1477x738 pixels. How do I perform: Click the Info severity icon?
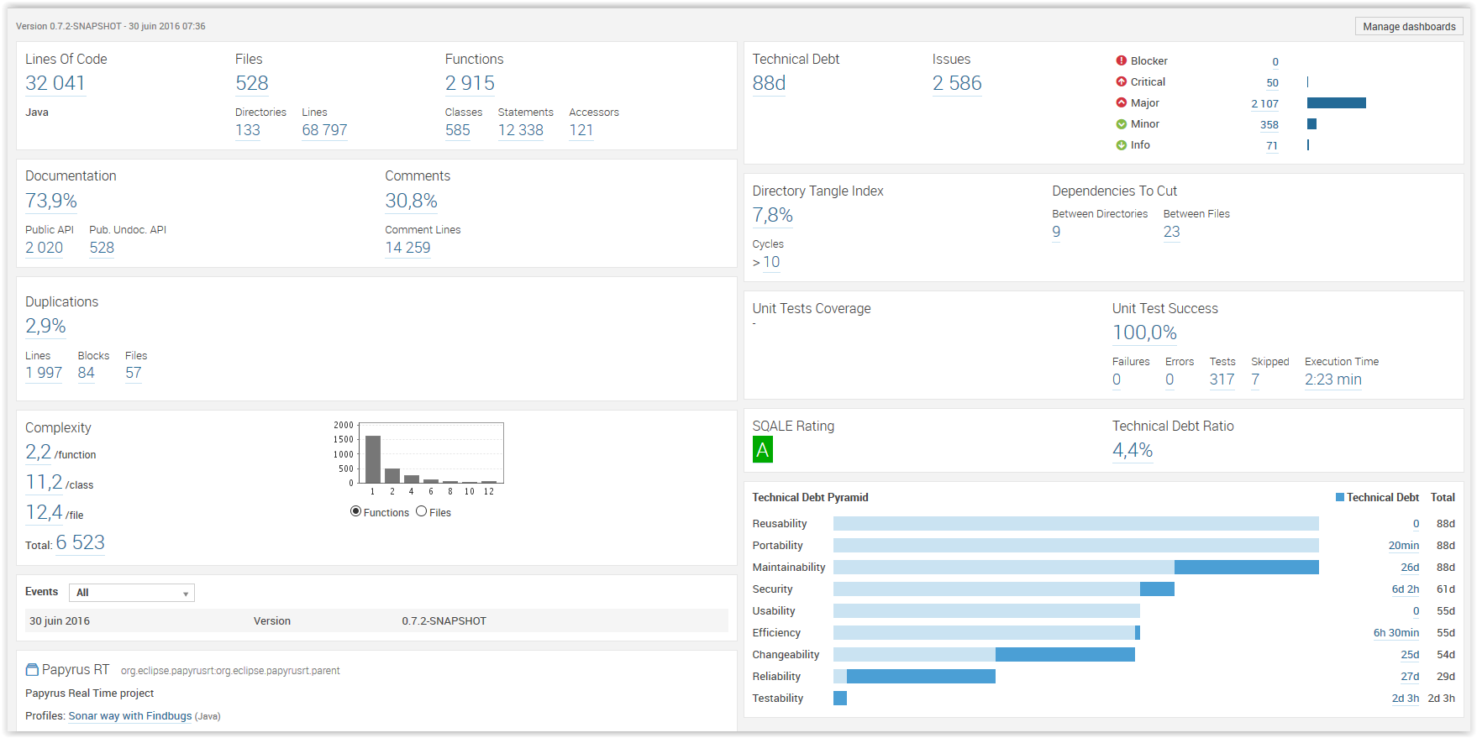coord(1121,144)
